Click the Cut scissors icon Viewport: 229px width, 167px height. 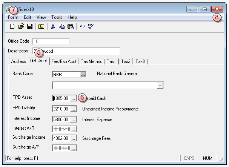[53, 26]
